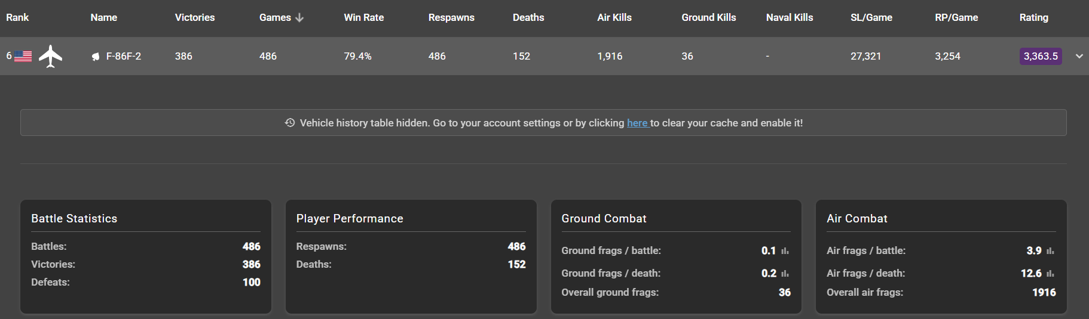Click chart icon next to Ground frags / battle
Screen dimensions: 1089x319
(785, 251)
